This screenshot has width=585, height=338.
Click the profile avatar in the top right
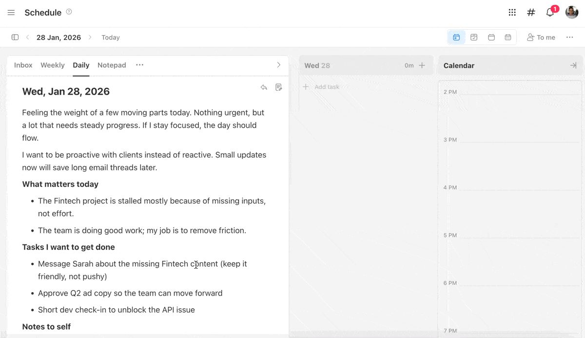[571, 12]
